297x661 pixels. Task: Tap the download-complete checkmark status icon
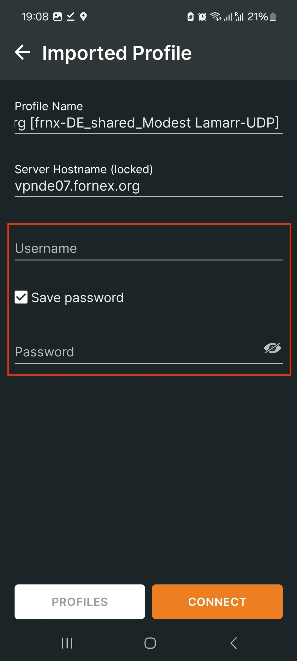(71, 17)
